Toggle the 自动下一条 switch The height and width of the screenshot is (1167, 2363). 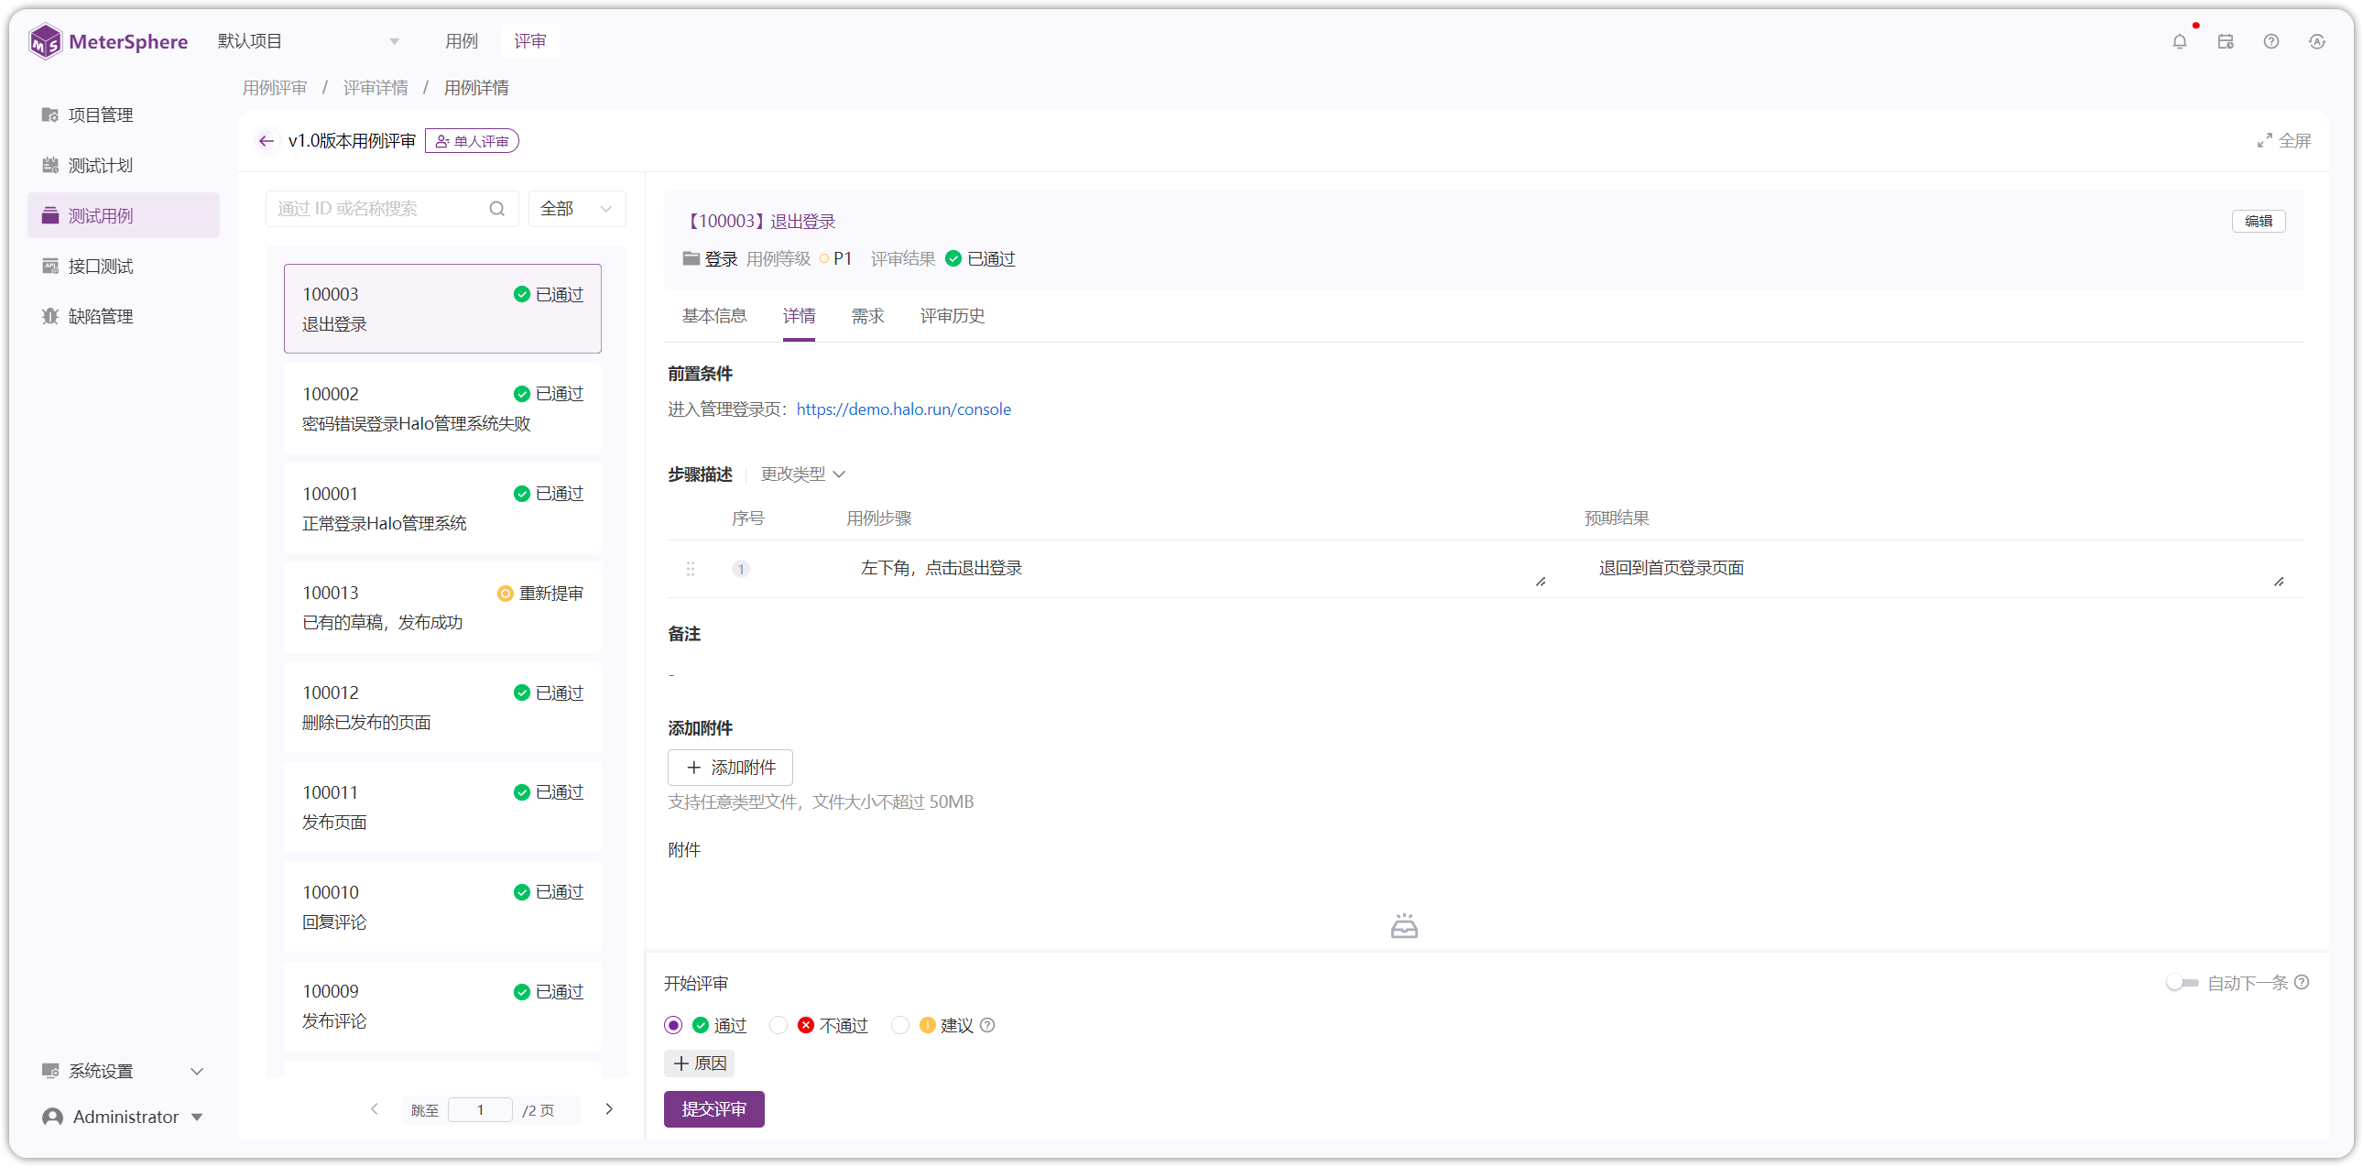coord(2182,983)
